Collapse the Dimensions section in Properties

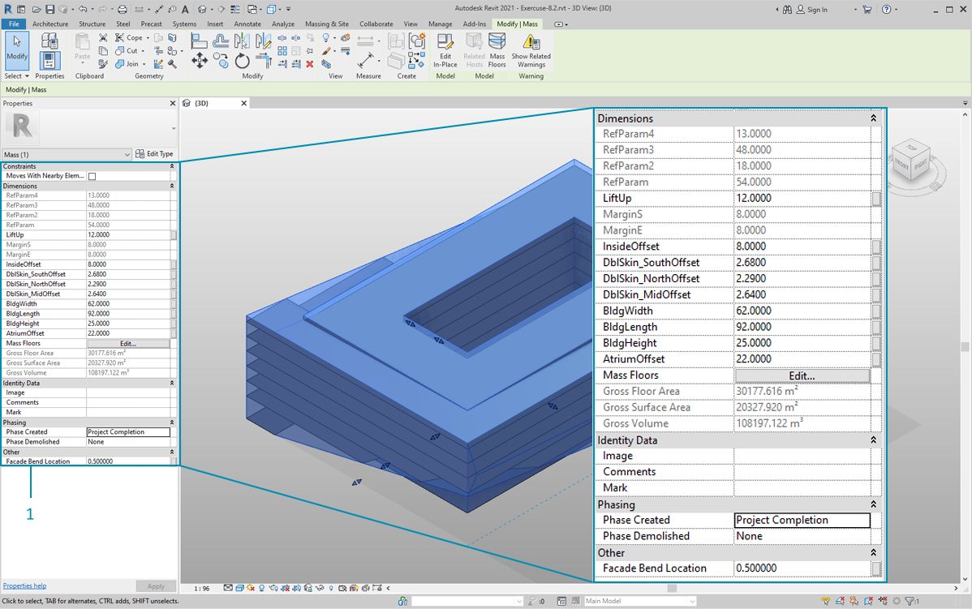[x=172, y=186]
